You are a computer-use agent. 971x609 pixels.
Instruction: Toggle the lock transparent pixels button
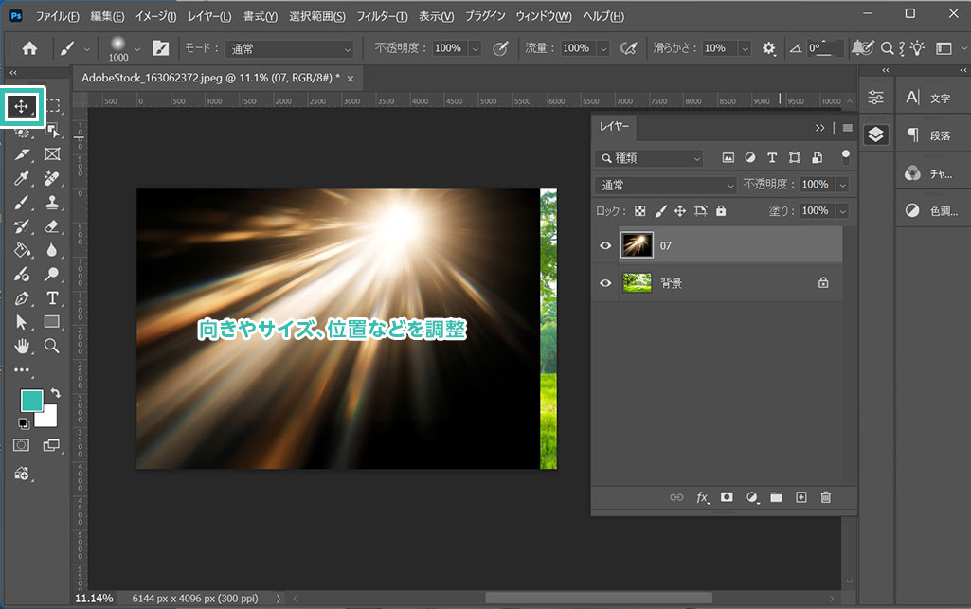pyautogui.click(x=640, y=211)
